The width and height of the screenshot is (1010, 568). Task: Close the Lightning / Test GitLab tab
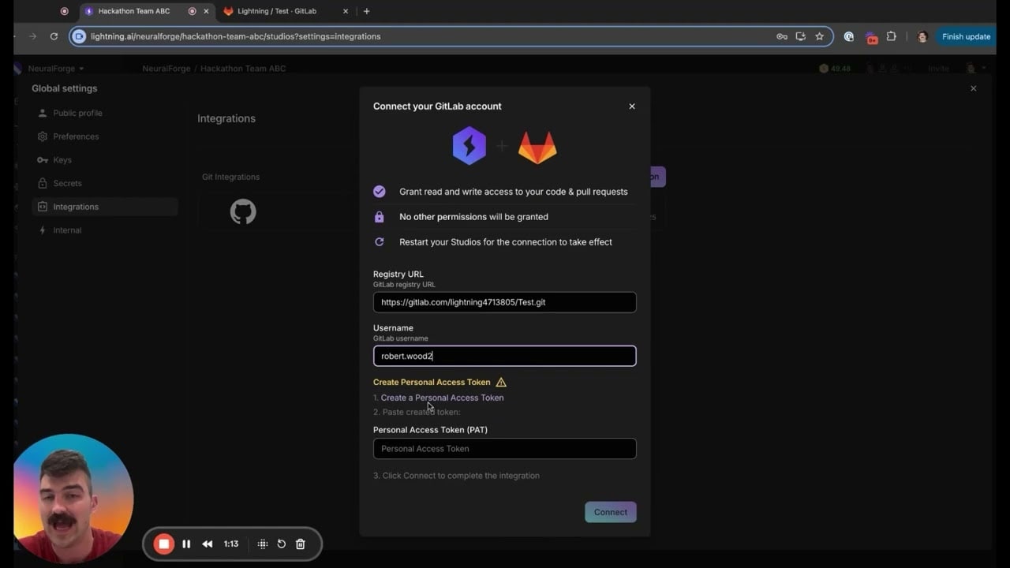(346, 11)
